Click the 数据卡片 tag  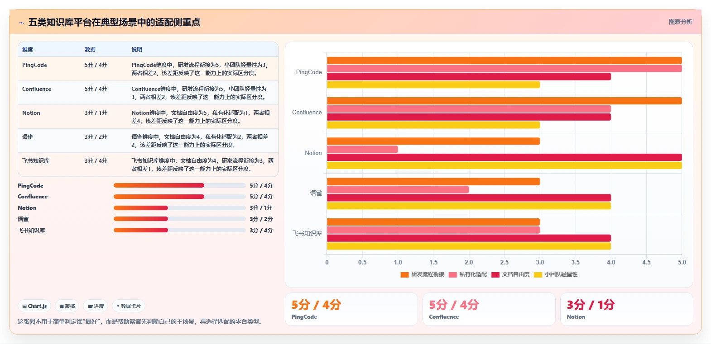click(129, 306)
